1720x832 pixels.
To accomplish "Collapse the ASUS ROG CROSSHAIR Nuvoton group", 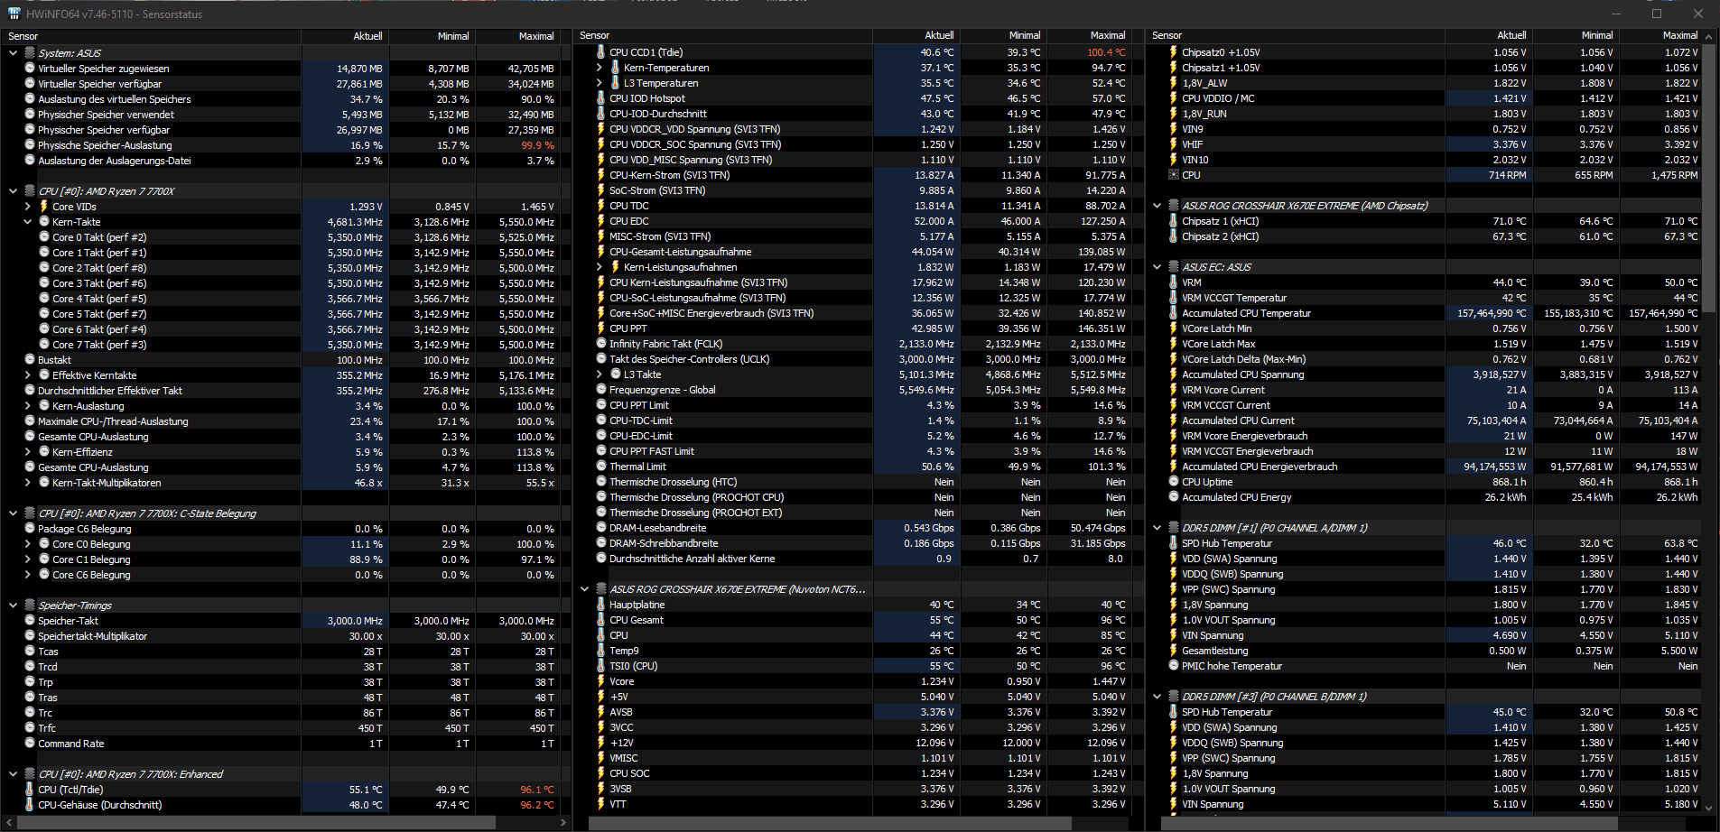I will click(x=584, y=589).
